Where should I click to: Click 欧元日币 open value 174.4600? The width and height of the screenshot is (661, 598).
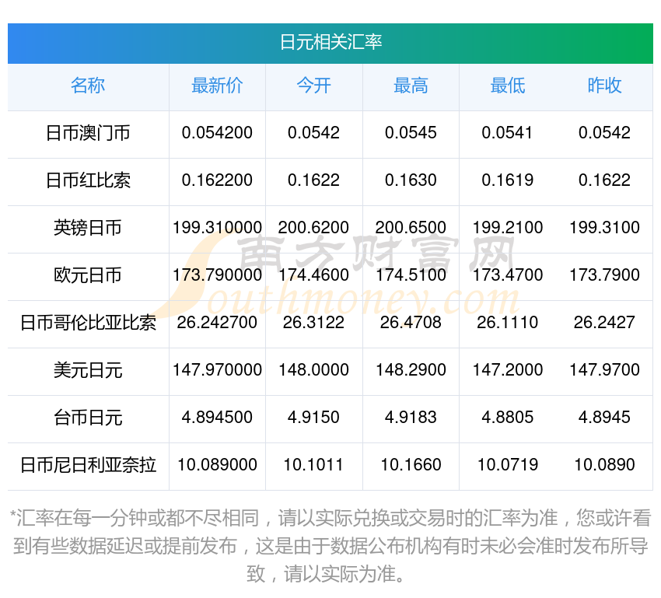coord(313,275)
